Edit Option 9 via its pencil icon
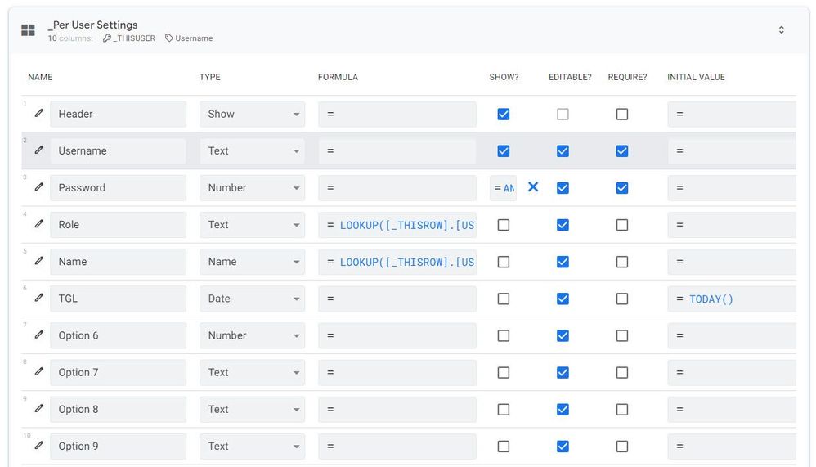Viewport: 816px width, 467px height. click(x=39, y=446)
